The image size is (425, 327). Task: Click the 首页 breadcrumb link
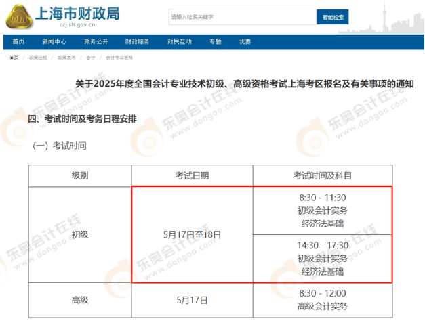pos(14,58)
